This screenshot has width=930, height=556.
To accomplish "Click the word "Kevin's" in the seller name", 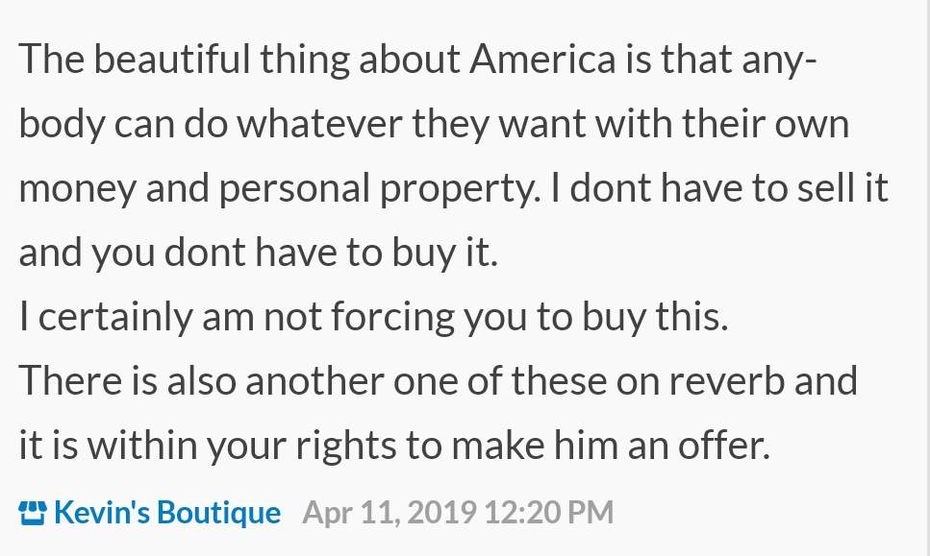I will (102, 513).
